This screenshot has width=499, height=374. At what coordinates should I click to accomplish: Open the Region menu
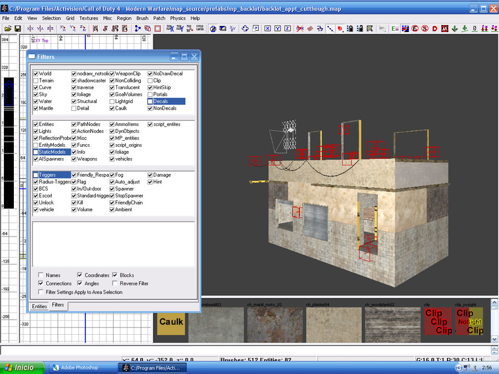(x=124, y=18)
